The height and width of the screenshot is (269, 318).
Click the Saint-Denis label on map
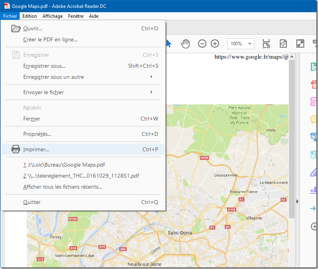(180, 233)
